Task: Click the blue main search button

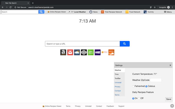Action: click(125, 44)
